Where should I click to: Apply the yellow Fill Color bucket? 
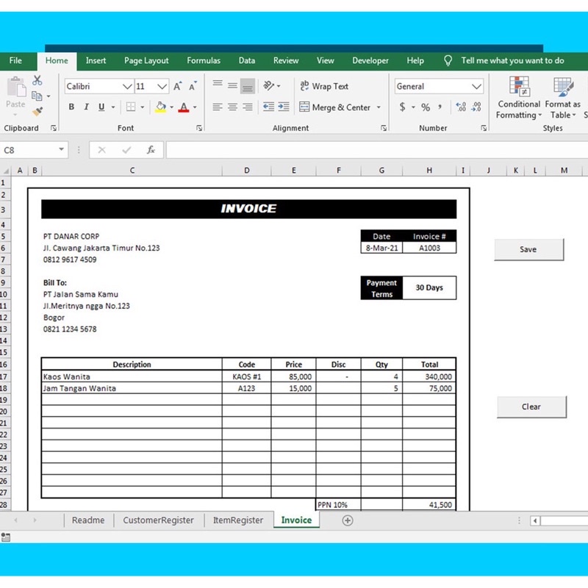pos(160,107)
